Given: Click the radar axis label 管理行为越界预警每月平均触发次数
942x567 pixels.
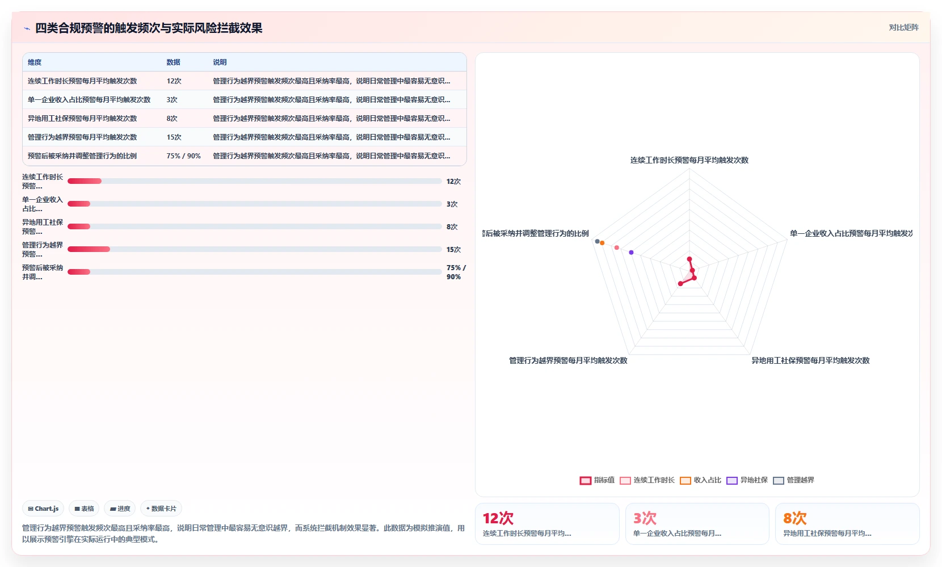Looking at the screenshot, I should click(x=568, y=361).
